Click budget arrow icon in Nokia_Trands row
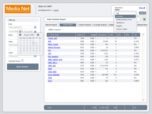This screenshot has width=152, height=114. pyautogui.click(x=96, y=44)
